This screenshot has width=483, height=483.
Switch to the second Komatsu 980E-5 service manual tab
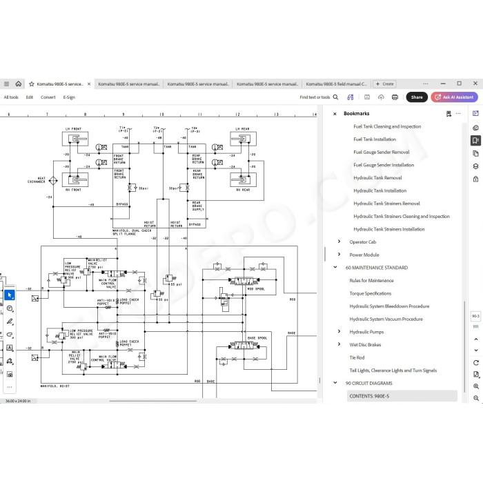[129, 83]
